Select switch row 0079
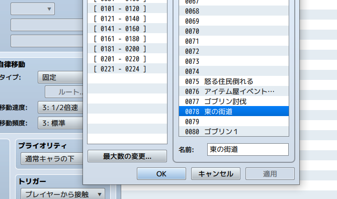 pyautogui.click(x=233, y=122)
